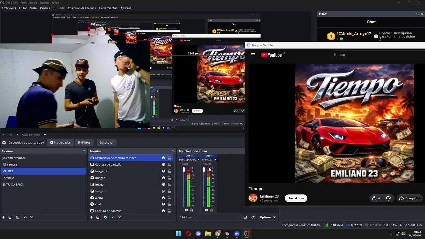This screenshot has height=239, width=425.
Task: Select the ENTRADA EPICA scene
Action: click(43, 184)
